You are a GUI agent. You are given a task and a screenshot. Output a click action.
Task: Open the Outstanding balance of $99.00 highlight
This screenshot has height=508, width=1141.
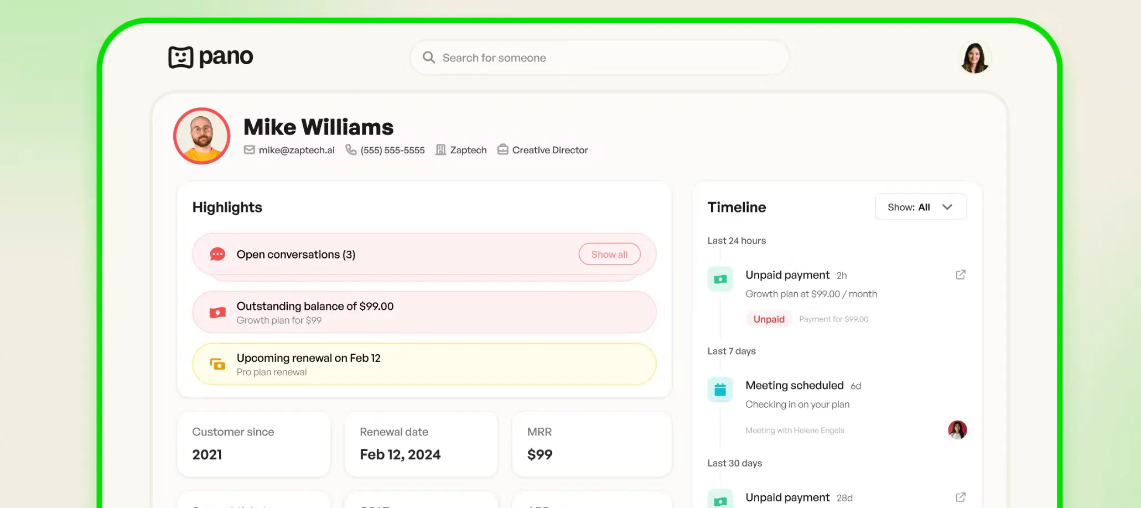coord(424,313)
